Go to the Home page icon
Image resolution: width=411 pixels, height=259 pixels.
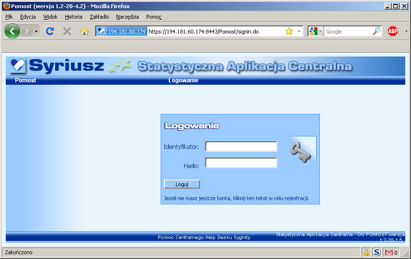coord(84,32)
